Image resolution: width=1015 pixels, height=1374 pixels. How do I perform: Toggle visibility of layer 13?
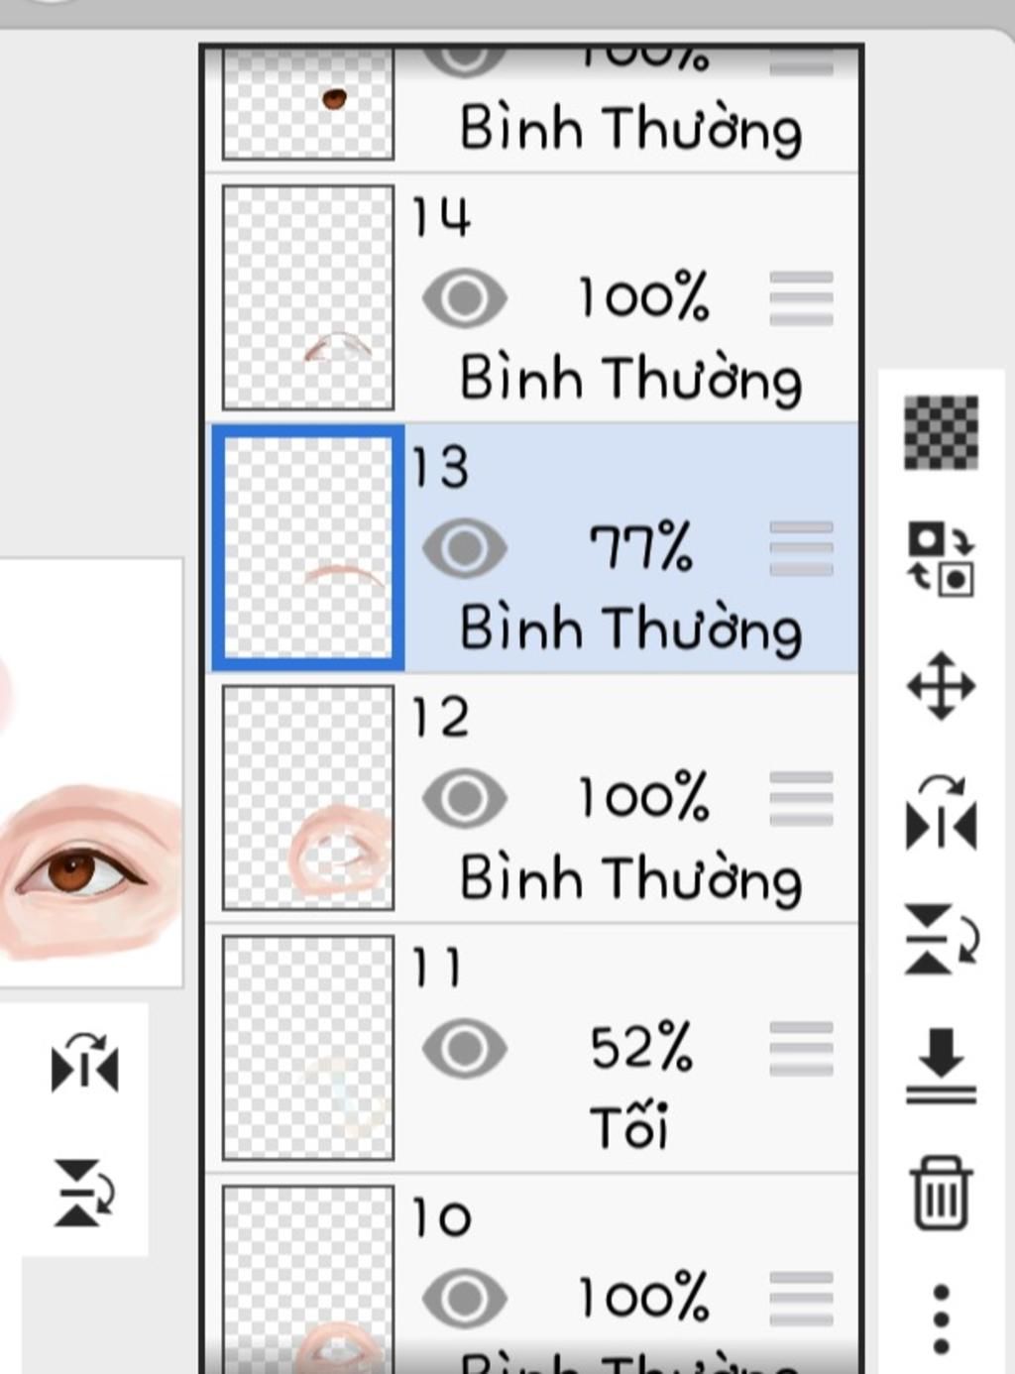point(465,548)
